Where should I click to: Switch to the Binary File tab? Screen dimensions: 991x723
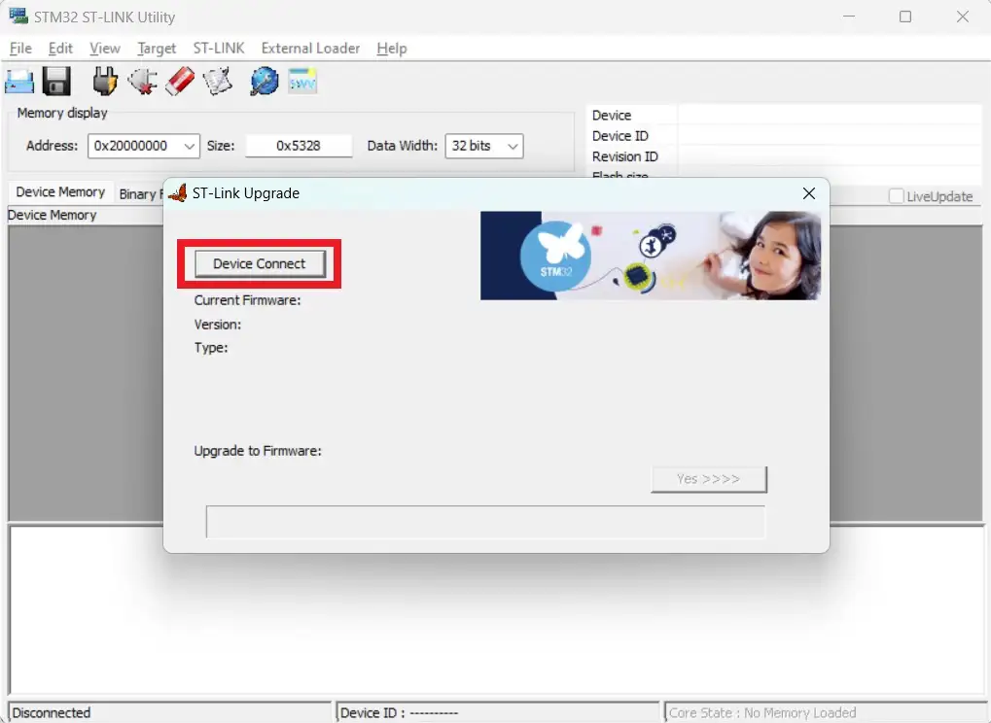[x=140, y=193]
